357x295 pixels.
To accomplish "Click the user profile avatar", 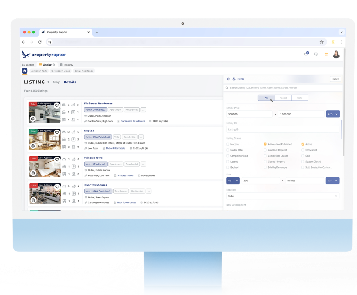I will click(x=336, y=55).
